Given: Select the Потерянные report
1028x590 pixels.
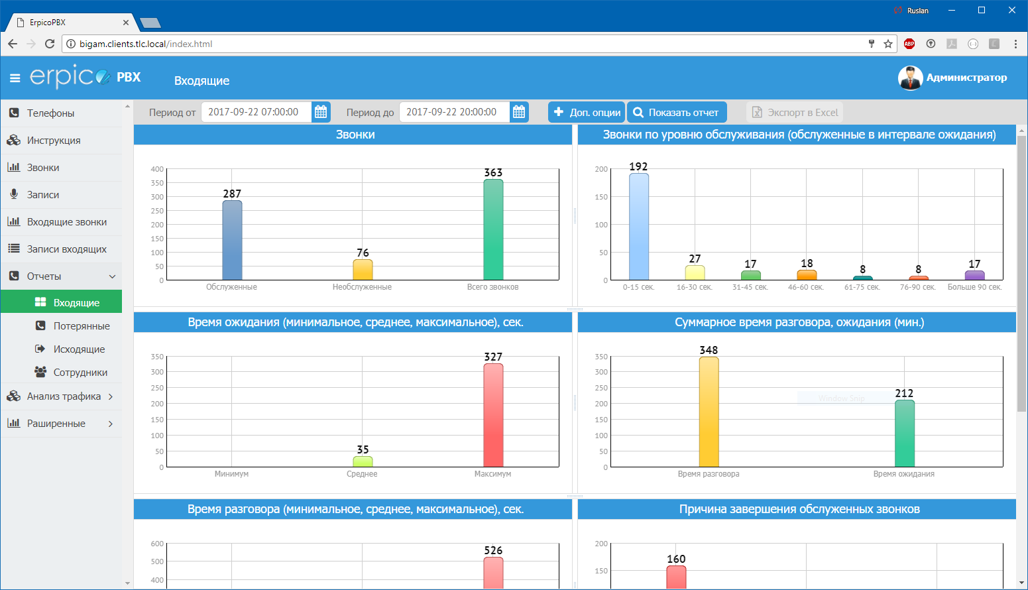Looking at the screenshot, I should (61, 325).
